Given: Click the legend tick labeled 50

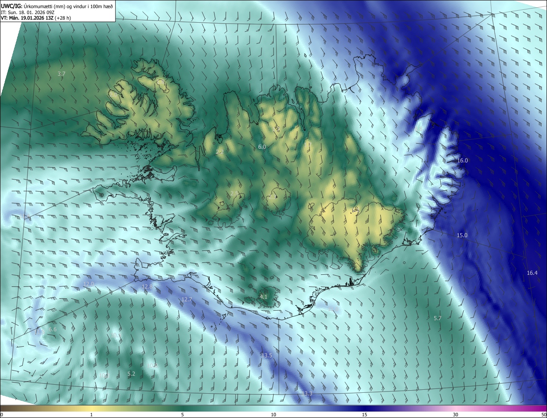Looking at the screenshot, I should pyautogui.click(x=544, y=415).
